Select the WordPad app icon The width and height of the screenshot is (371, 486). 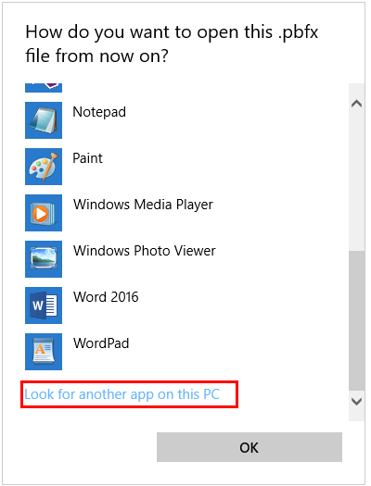[44, 352]
